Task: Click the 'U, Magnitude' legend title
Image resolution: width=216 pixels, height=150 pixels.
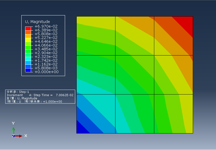Action: 37,22
